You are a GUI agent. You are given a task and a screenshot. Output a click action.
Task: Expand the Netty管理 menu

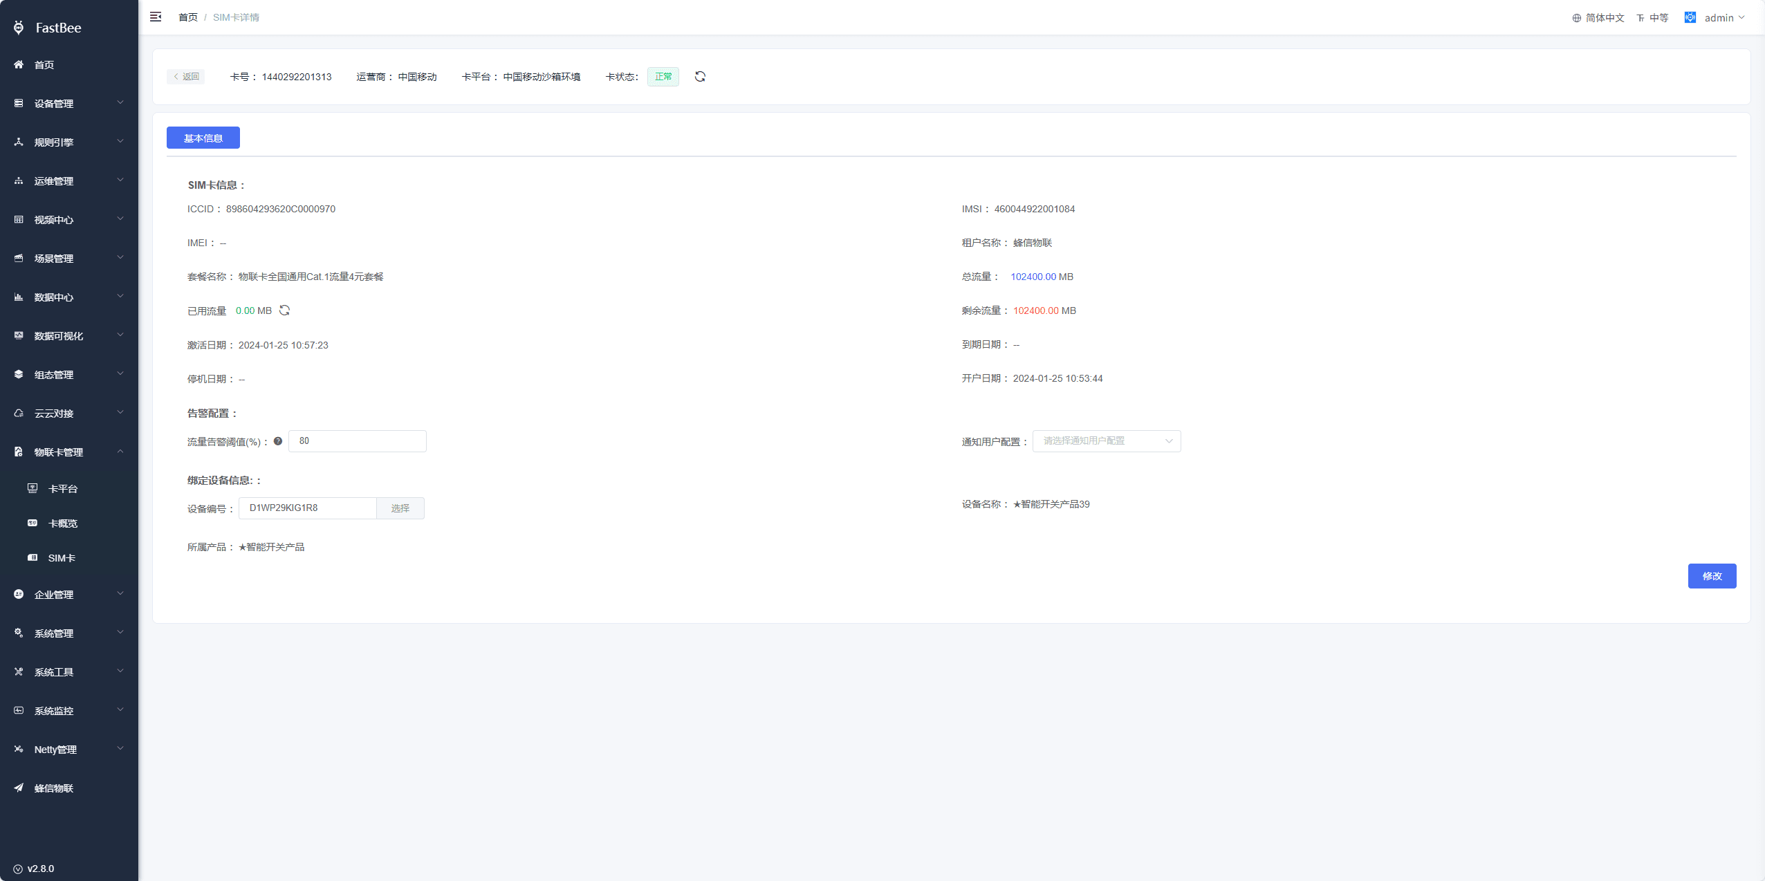point(69,749)
